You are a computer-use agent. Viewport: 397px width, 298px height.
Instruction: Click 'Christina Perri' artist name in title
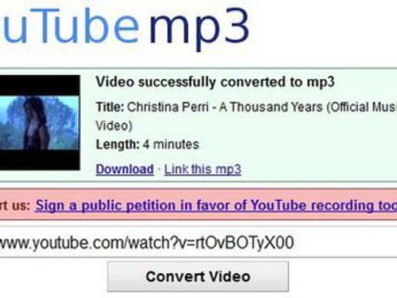point(167,107)
